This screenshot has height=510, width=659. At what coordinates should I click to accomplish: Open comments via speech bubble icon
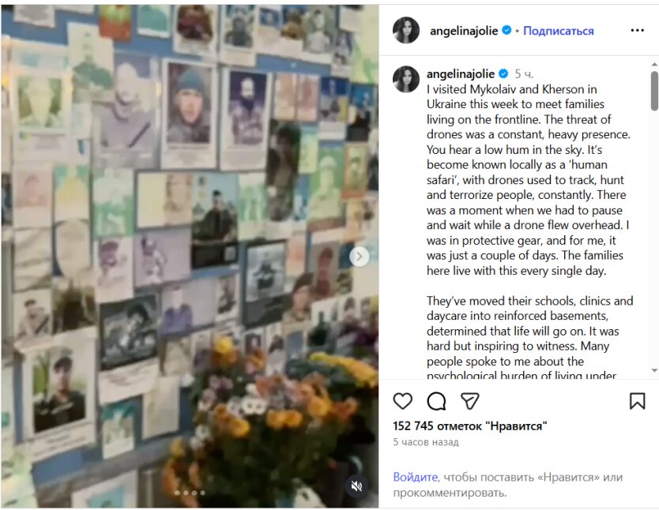click(x=436, y=401)
